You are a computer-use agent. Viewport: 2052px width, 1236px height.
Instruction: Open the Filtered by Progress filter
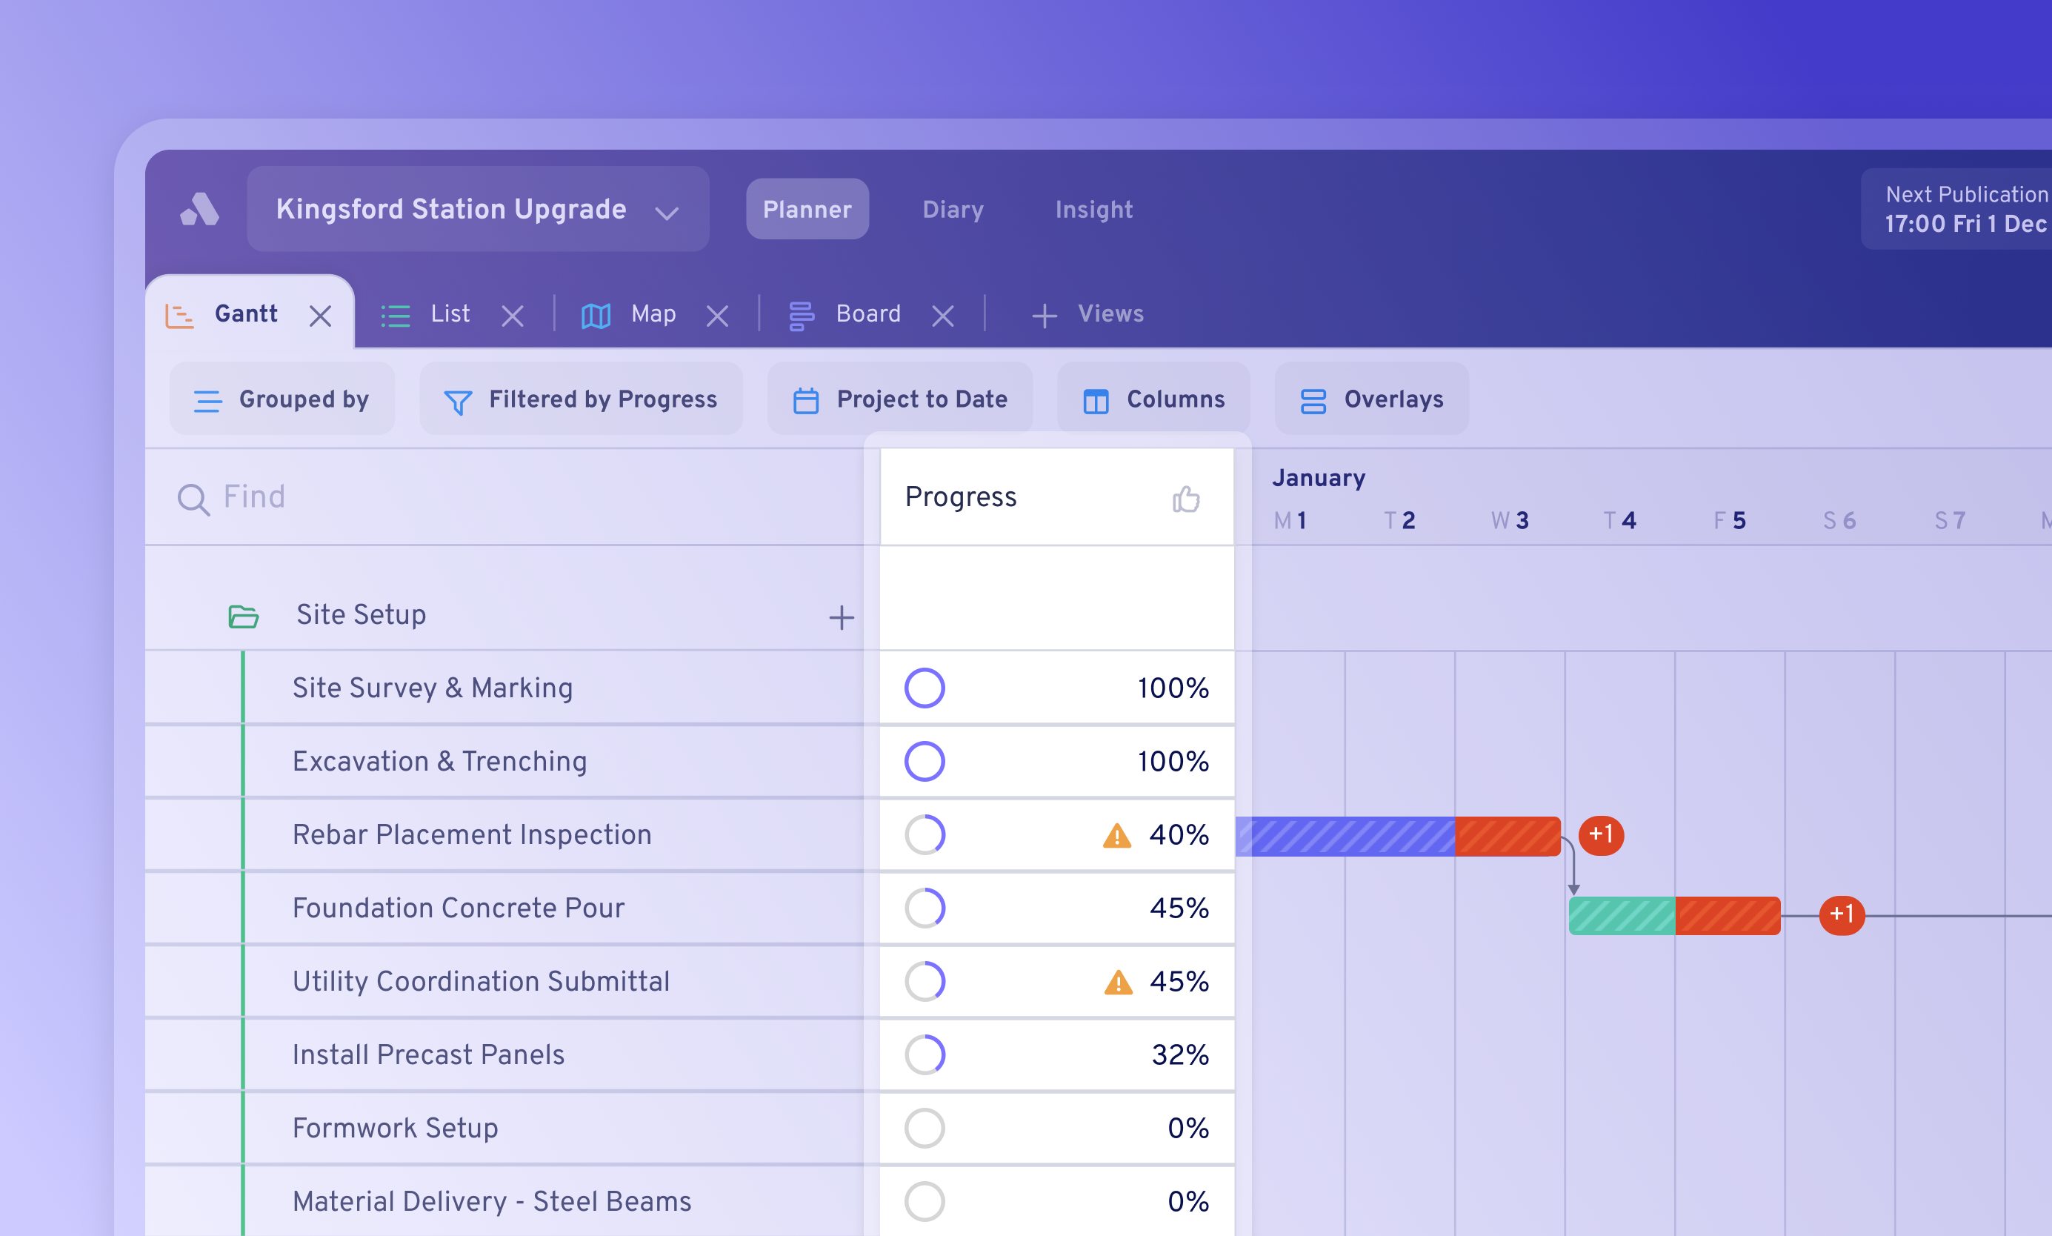click(x=581, y=399)
